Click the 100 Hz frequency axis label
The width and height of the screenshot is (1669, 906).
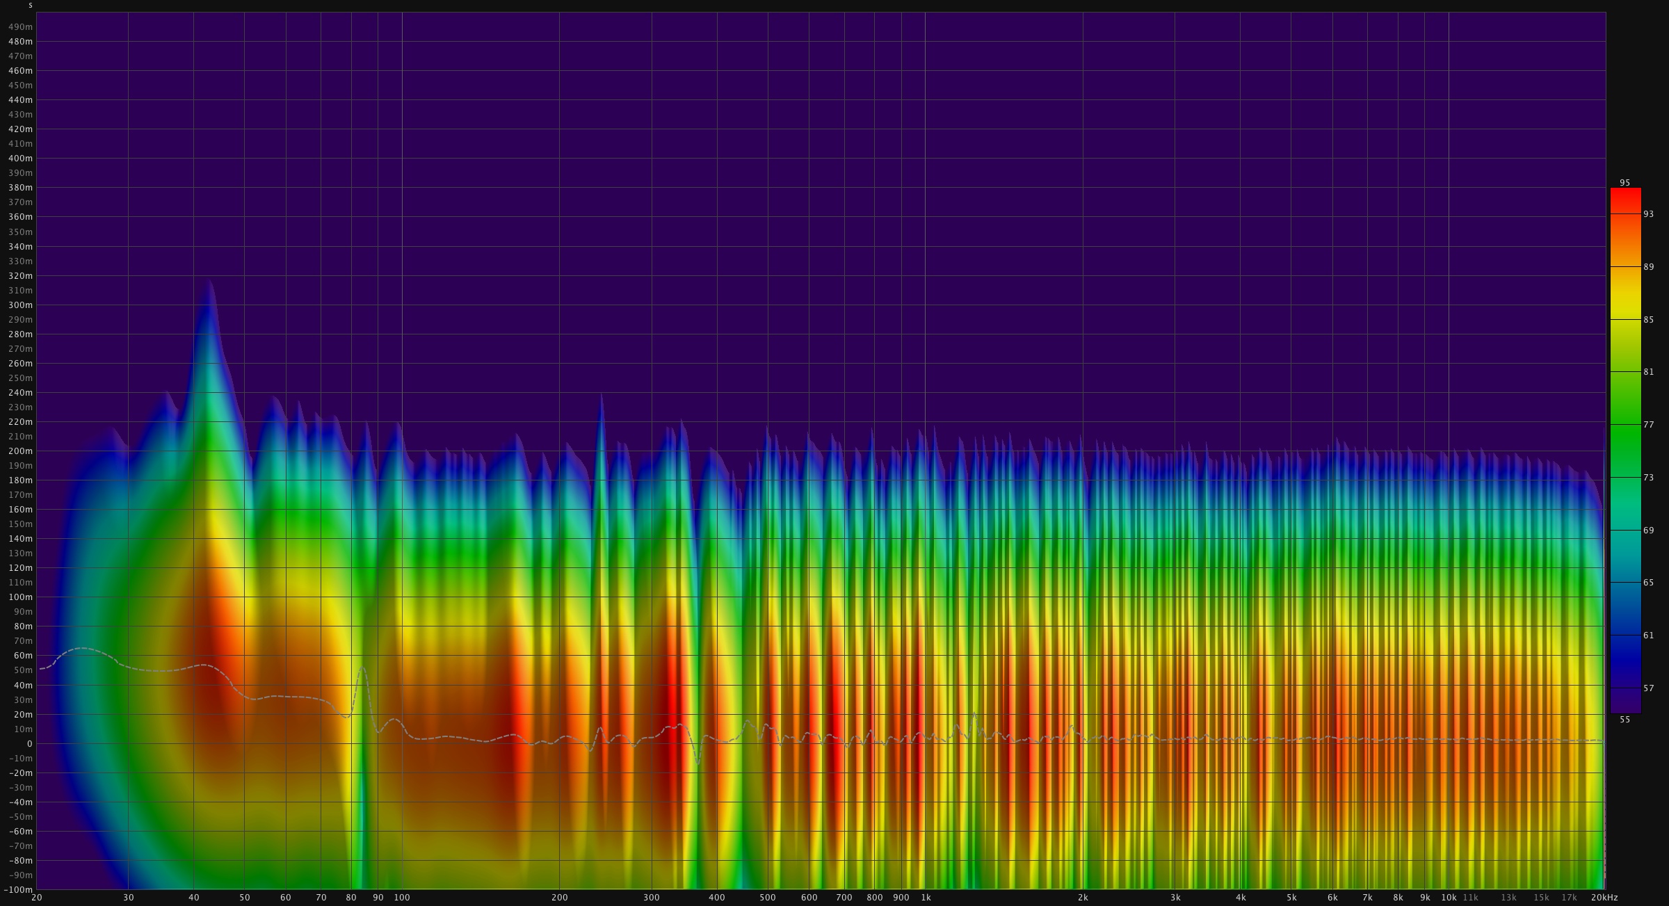(402, 898)
